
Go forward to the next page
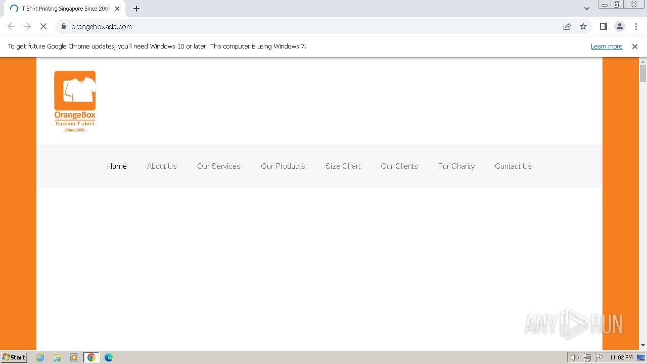tap(27, 26)
